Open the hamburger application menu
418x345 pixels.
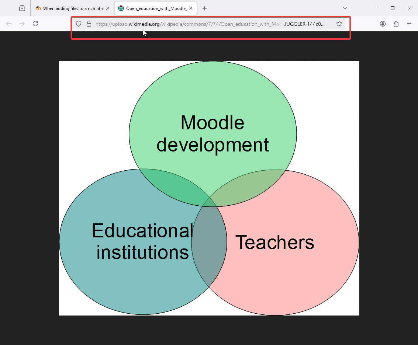pos(409,24)
